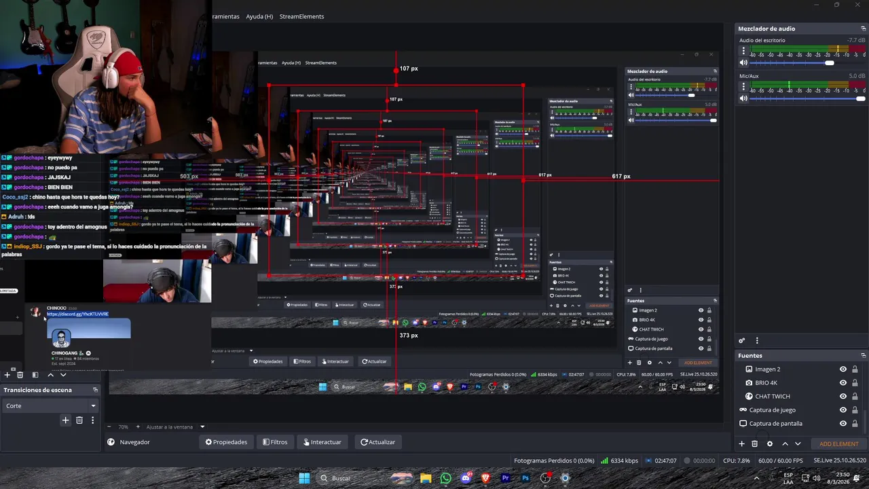Viewport: 869px width, 489px height.
Task: Open Discord from the taskbar
Action: 466,478
